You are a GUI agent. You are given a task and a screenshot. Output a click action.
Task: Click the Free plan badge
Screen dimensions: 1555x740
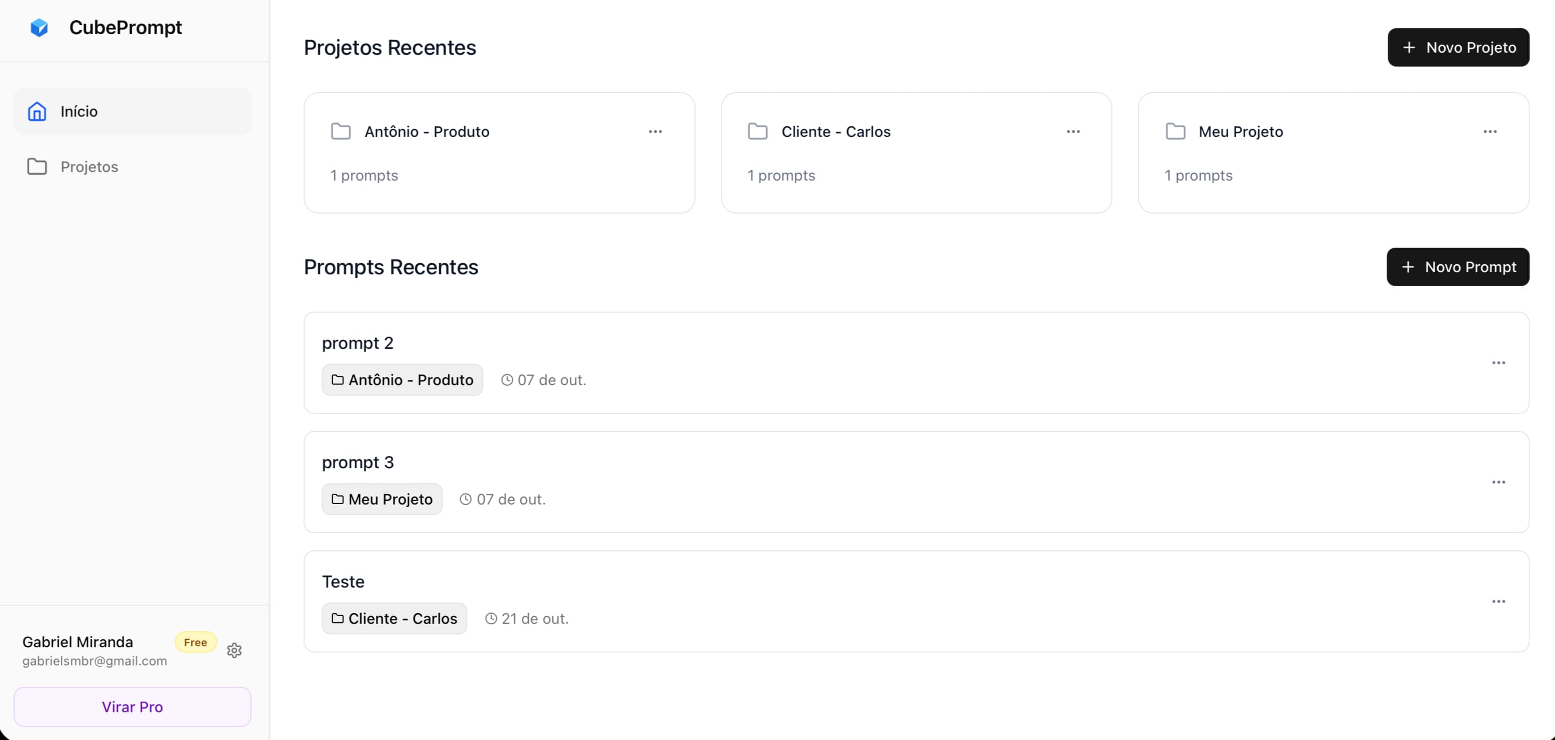pyautogui.click(x=195, y=643)
